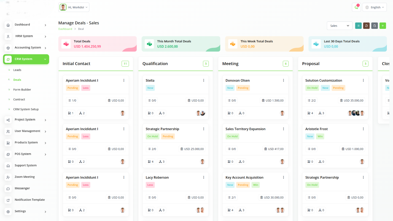
Task: Switch to the deals list view
Action: tap(358, 26)
